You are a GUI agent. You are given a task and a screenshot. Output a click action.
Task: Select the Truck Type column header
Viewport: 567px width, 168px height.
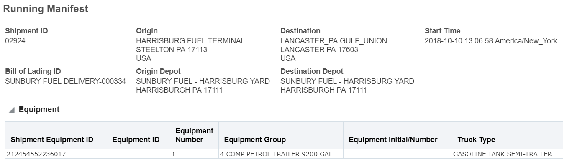(x=476, y=140)
